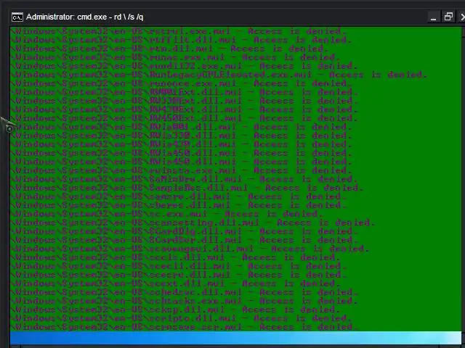The image size is (465, 348).
Task: Select the RWia430.dll.mui output line
Action: [181, 144]
